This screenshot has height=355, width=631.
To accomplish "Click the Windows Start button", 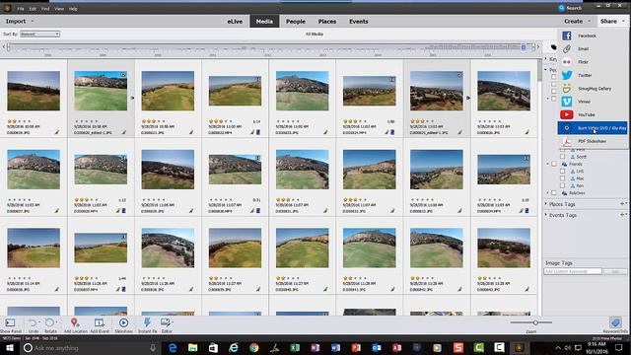I will pyautogui.click(x=9, y=347).
